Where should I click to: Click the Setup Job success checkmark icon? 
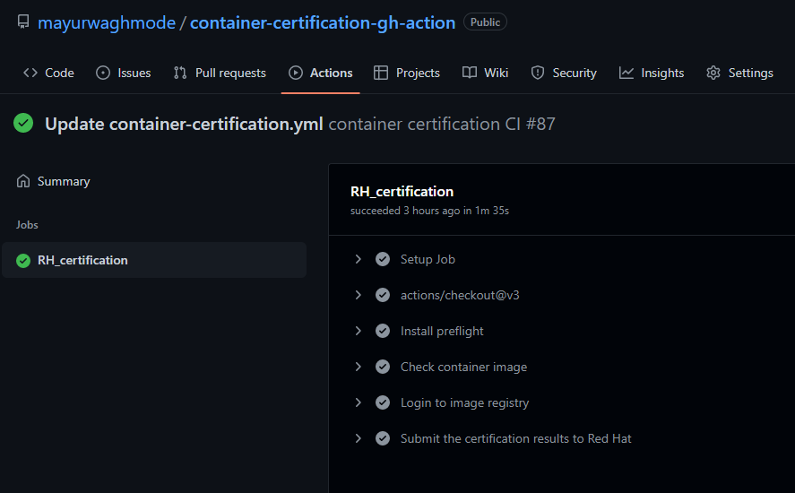pyautogui.click(x=383, y=259)
